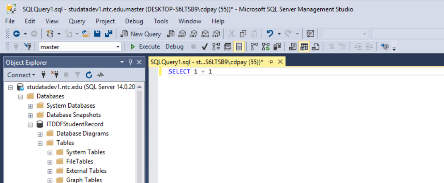The width and height of the screenshot is (444, 183).
Task: Expand the Database Snapshots folder
Action: pyautogui.click(x=30, y=115)
